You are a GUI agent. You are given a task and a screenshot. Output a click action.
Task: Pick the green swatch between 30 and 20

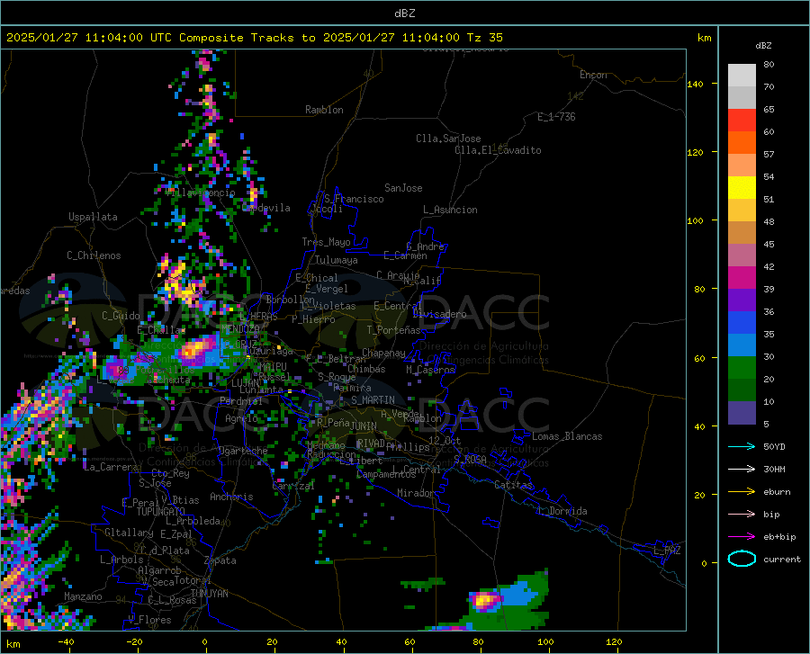(742, 368)
